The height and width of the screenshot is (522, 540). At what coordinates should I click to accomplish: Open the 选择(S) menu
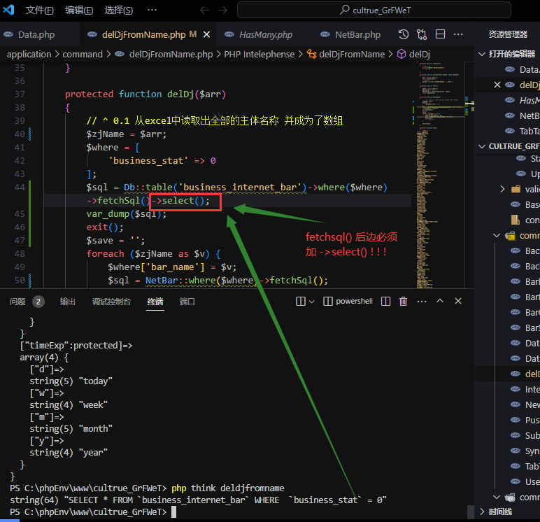pos(119,10)
